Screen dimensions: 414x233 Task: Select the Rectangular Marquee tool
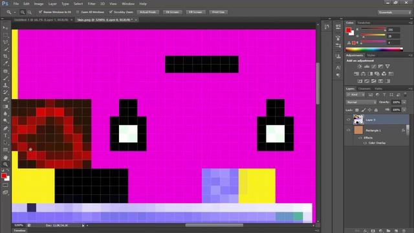click(5, 35)
